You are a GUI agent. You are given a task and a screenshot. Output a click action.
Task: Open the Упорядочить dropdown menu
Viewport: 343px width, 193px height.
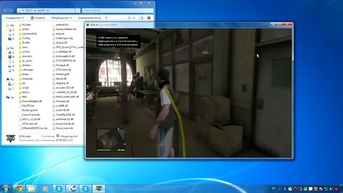pyautogui.click(x=14, y=18)
